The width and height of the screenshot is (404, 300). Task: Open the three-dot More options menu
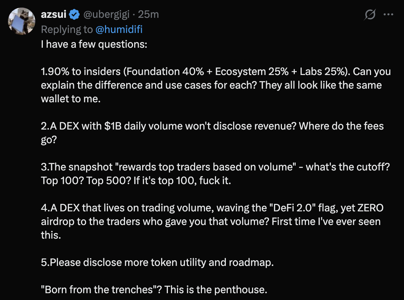coord(388,15)
